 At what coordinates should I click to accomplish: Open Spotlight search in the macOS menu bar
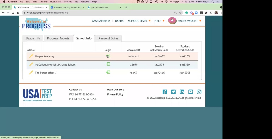coord(212,2)
